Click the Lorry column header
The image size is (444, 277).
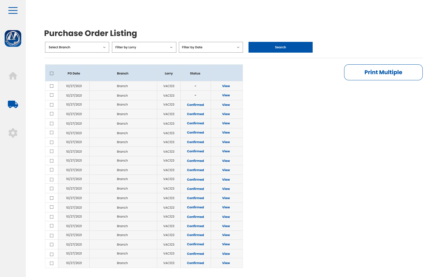(169, 74)
